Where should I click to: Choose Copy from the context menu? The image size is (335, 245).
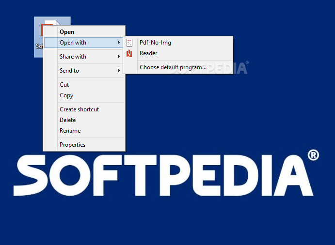pyautogui.click(x=84, y=95)
